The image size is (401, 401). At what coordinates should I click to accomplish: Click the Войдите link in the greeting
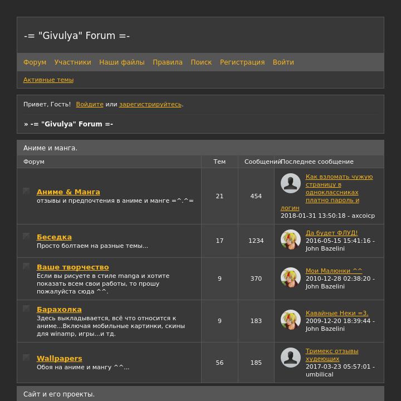(90, 104)
